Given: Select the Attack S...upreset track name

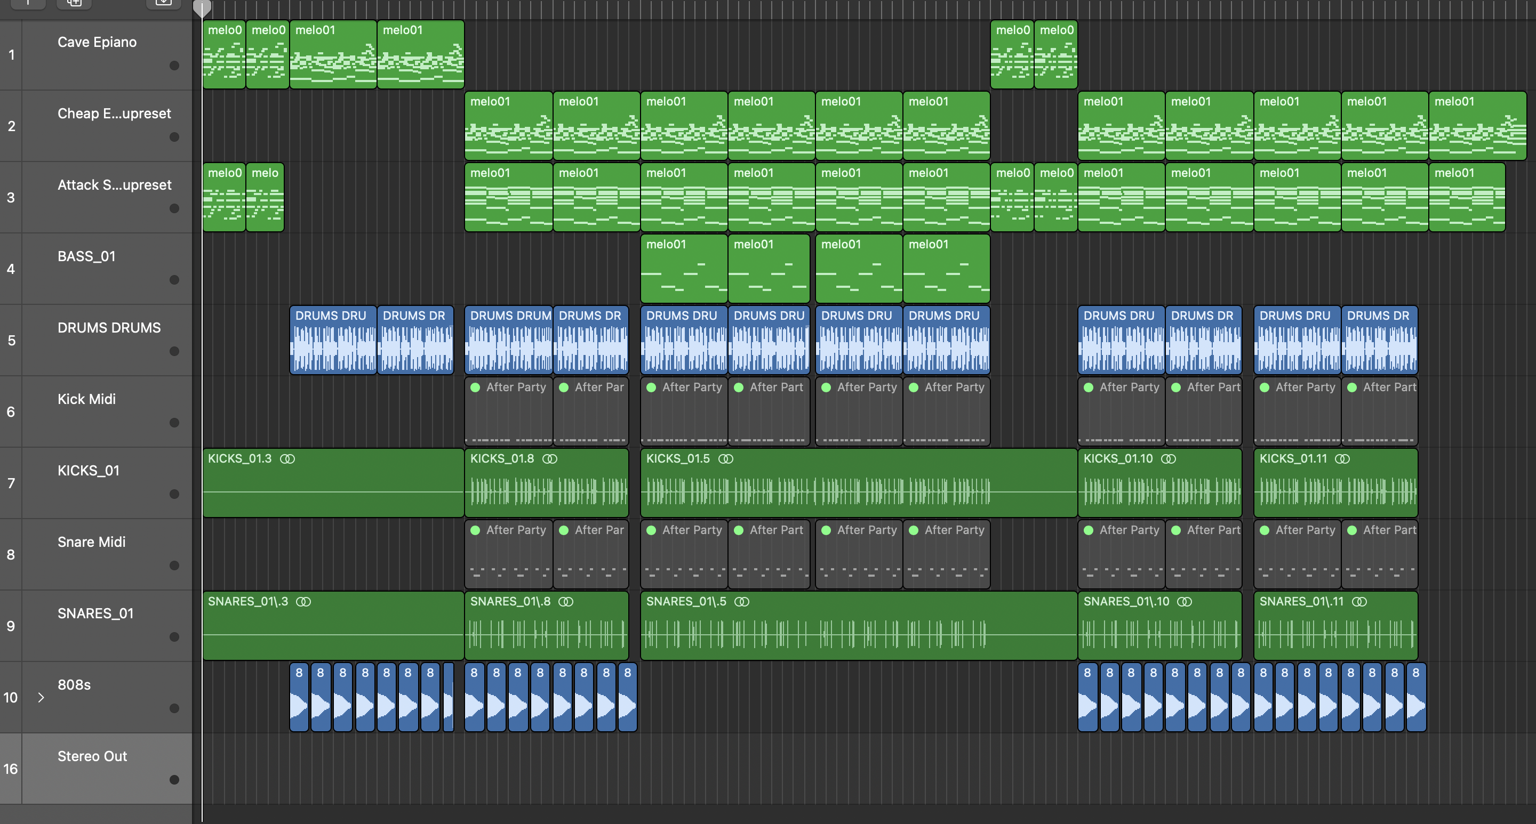Looking at the screenshot, I should 115,185.
